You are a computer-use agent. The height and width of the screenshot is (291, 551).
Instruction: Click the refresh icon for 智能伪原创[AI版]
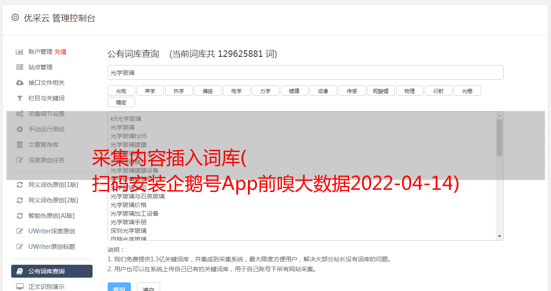tap(19, 216)
